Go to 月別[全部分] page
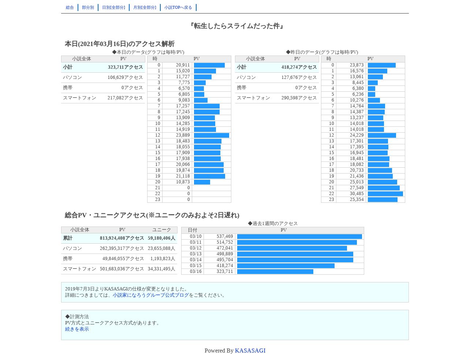 click(145, 7)
